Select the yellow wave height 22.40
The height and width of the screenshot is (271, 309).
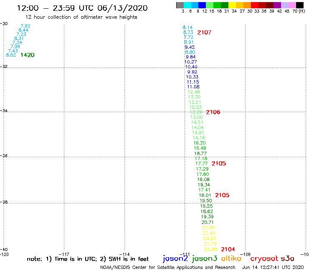pos(209,233)
